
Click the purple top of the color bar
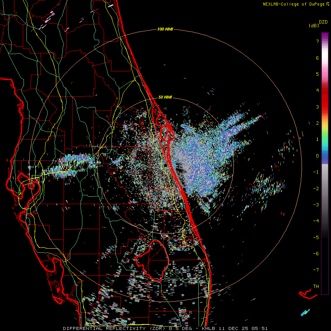[325, 36]
